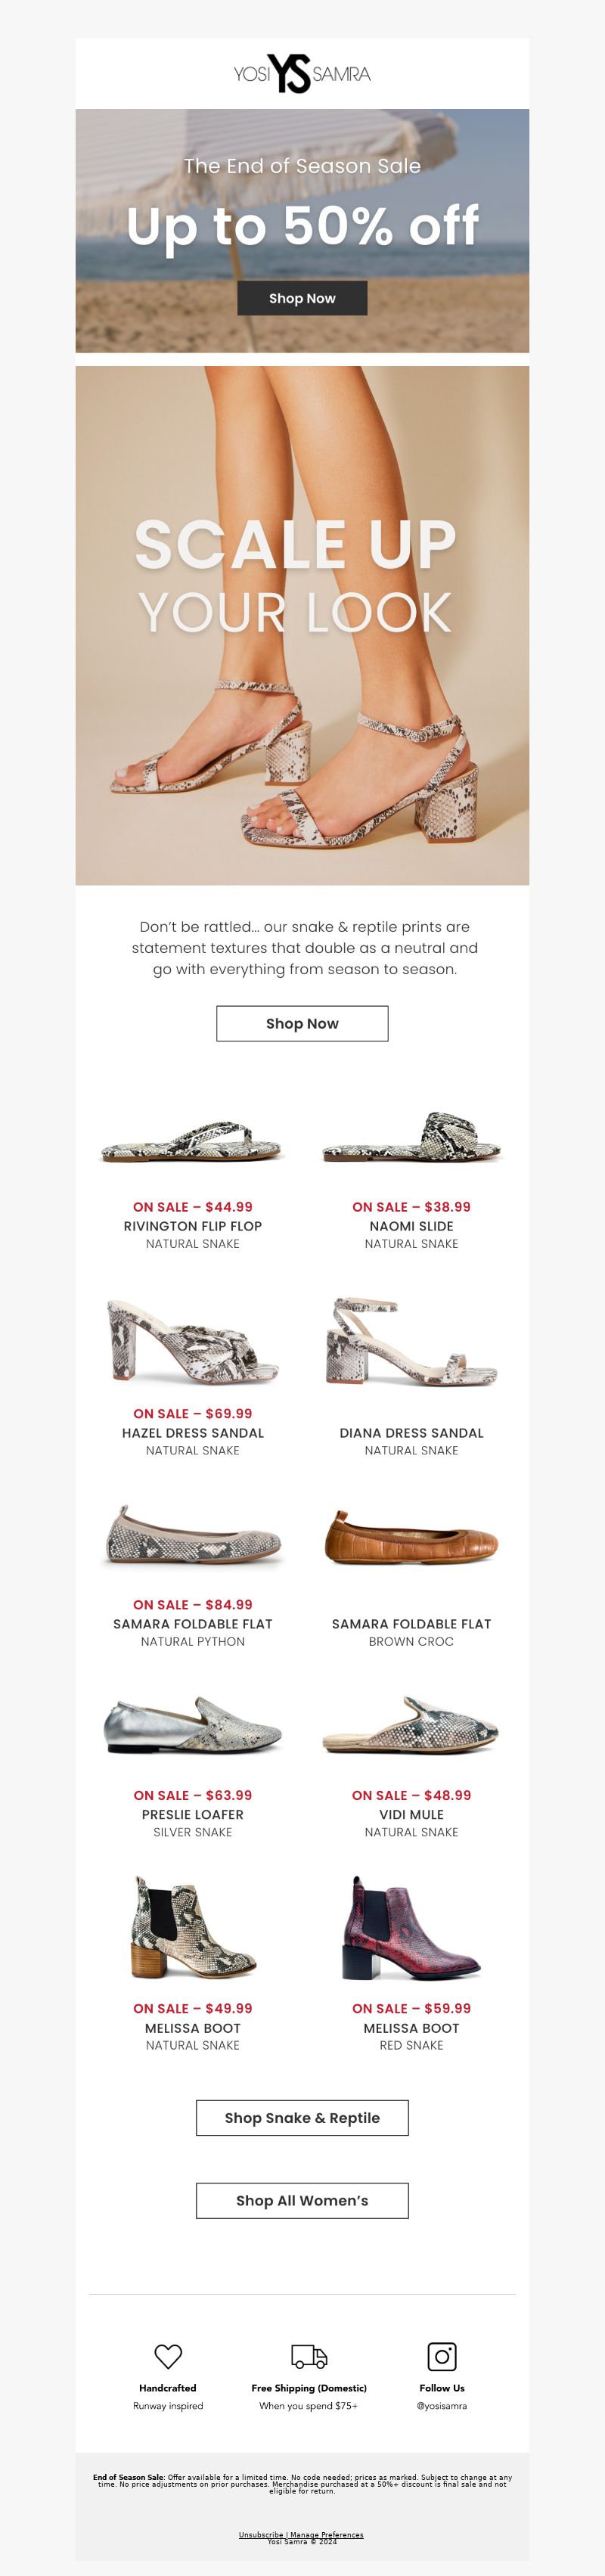The image size is (605, 2576).
Task: View the Diana Dress Sandal image
Action: click(411, 1340)
